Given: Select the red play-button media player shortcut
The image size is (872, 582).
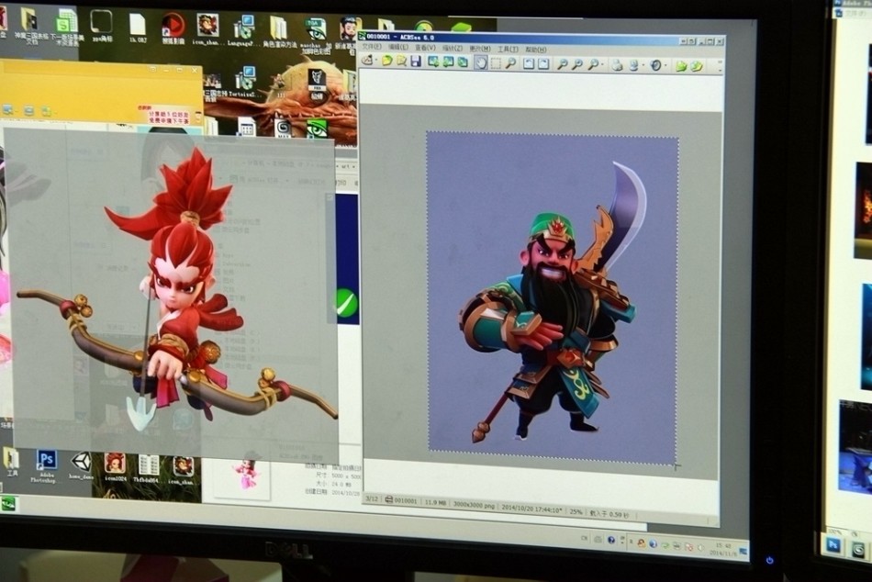Looking at the screenshot, I should pos(173,29).
